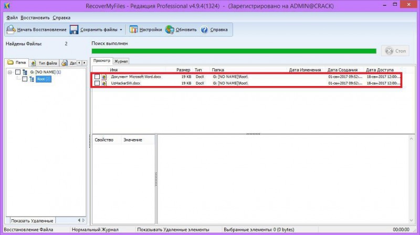Click the folder icon next to Root
Viewport: 420px width, 235px height.
pyautogui.click(x=31, y=79)
